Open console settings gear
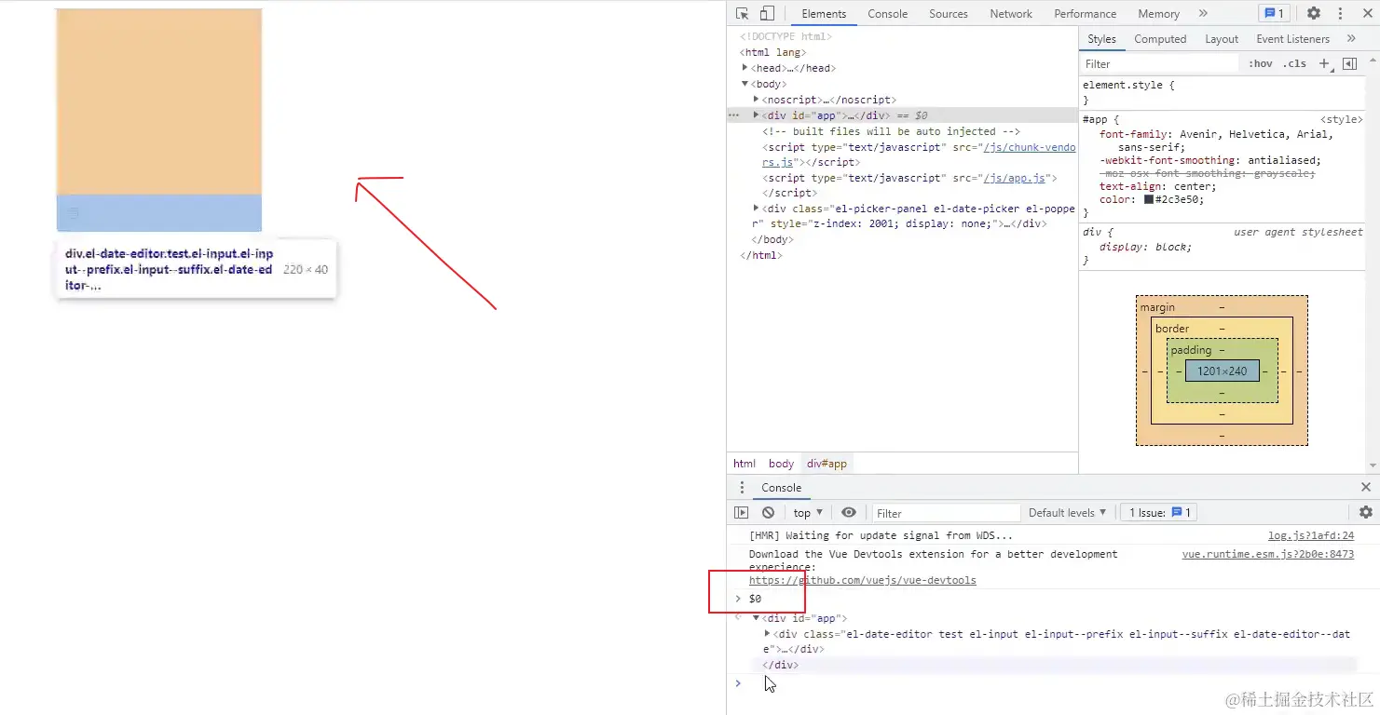Screen dimensions: 1380x715 (x=1366, y=513)
